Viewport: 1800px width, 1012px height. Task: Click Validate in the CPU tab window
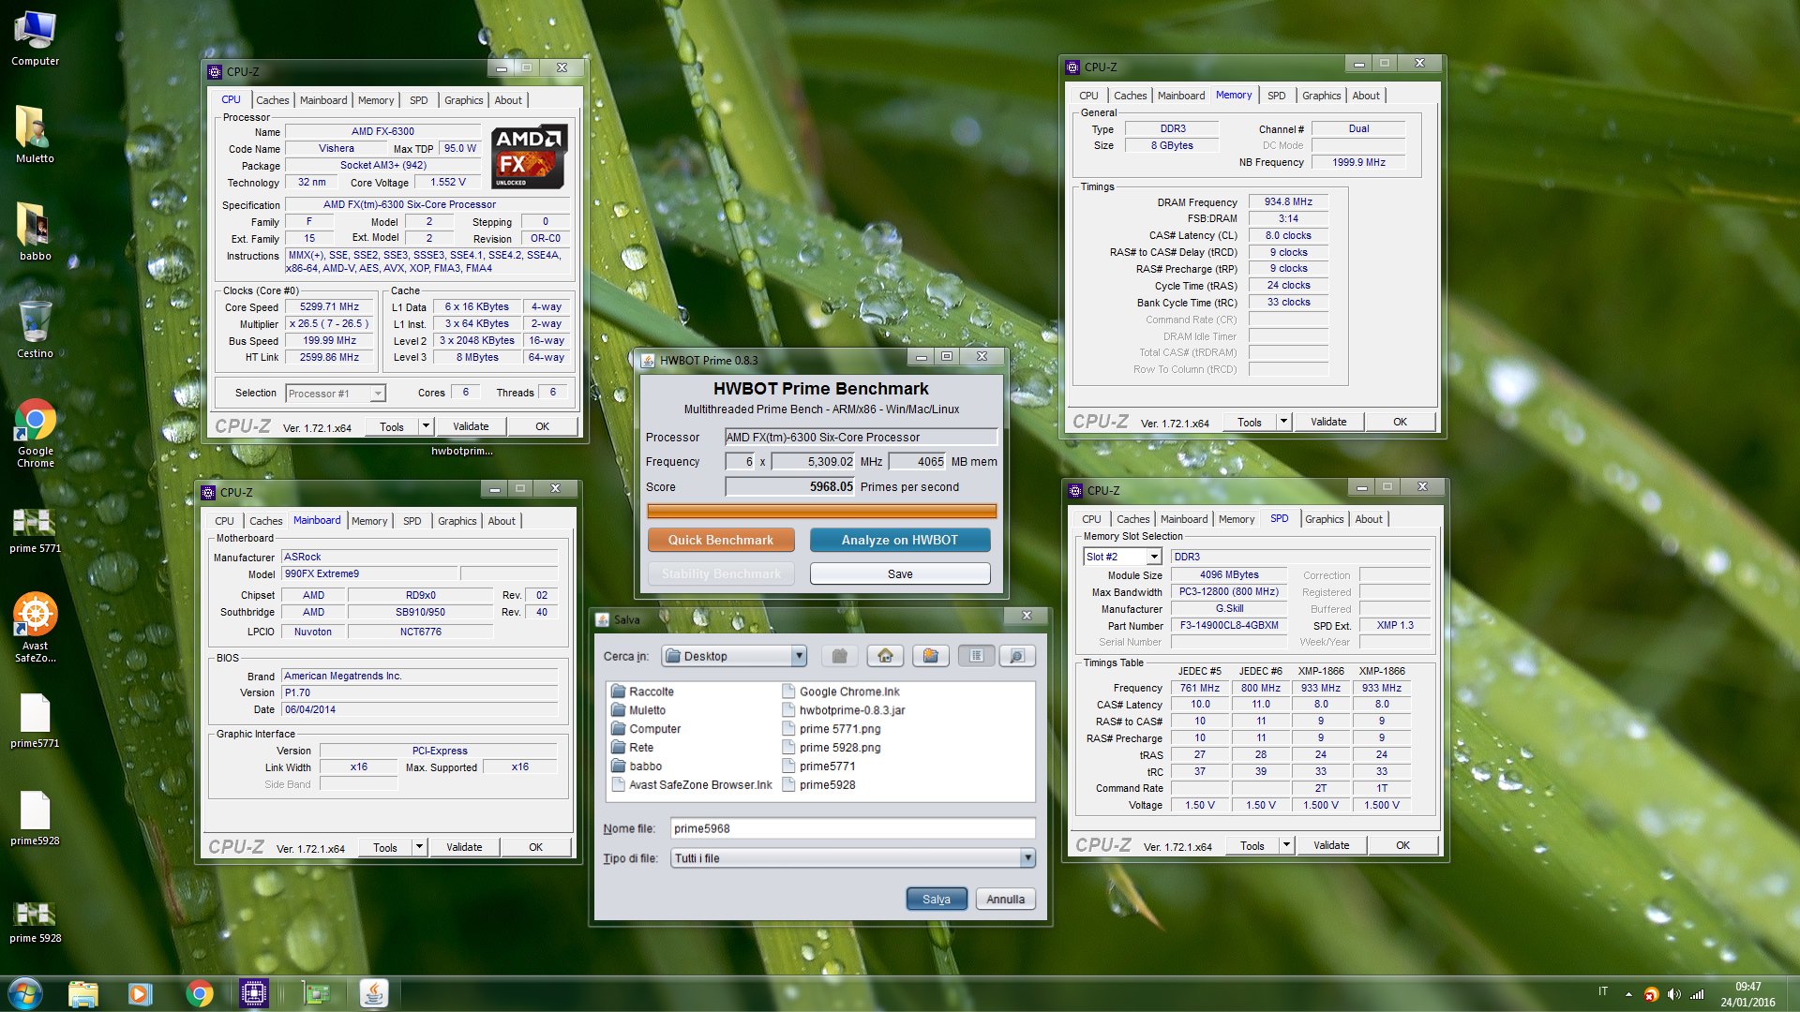(471, 426)
